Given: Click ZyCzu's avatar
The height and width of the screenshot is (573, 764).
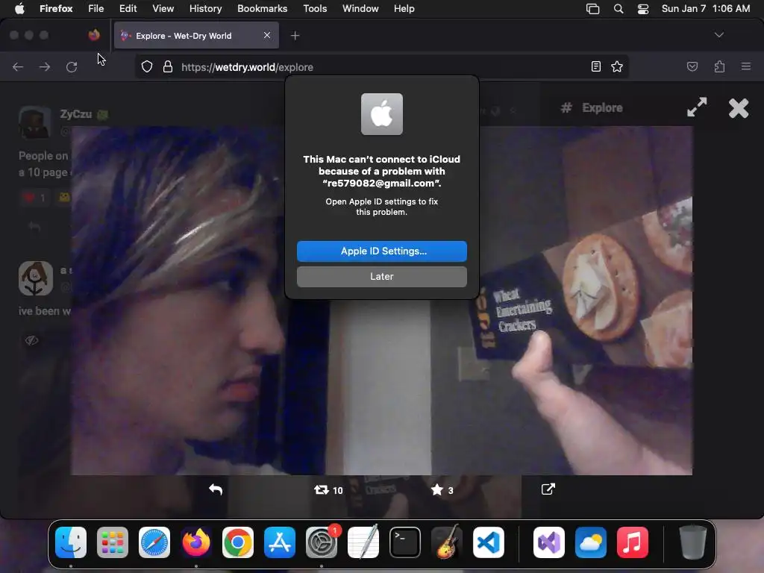Looking at the screenshot, I should point(34,123).
